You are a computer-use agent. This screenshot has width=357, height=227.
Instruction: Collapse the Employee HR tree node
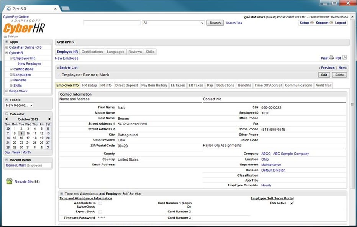[x=11, y=58]
